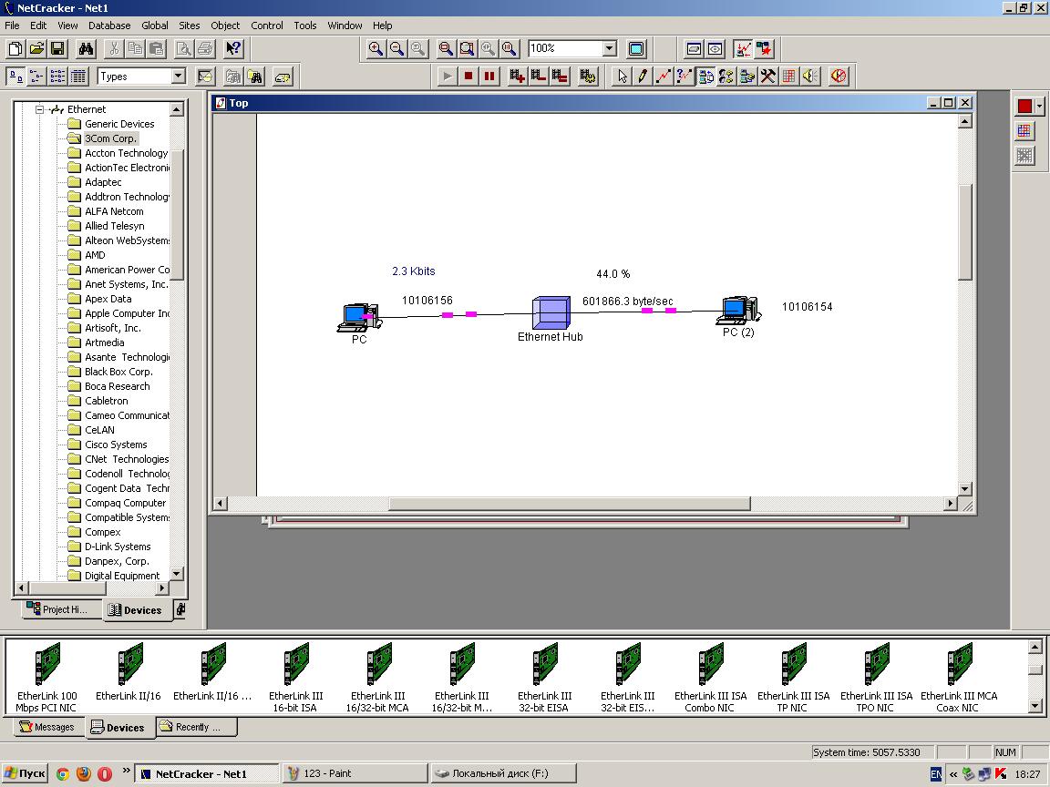
Task: Click the add-film plus icon
Action: (517, 77)
